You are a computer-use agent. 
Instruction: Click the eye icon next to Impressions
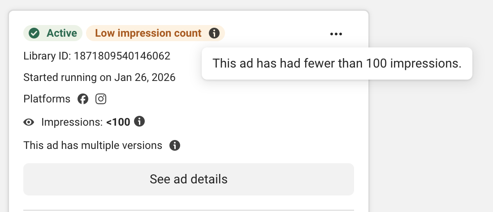pos(29,122)
